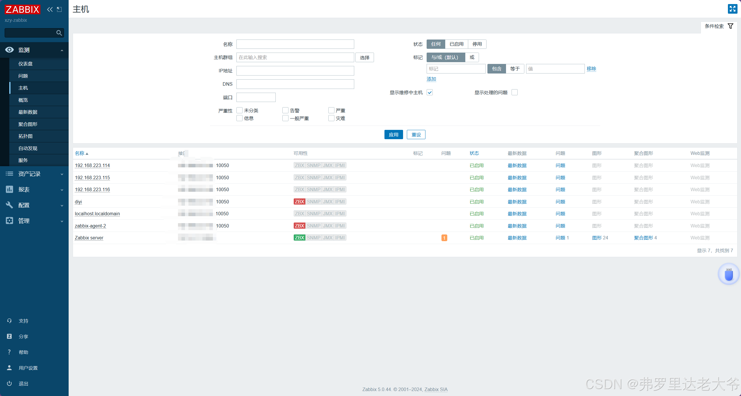This screenshot has height=396, width=741.
Task: Click the hide-sidebar icon next to the collapse arrows
Action: coord(59,9)
